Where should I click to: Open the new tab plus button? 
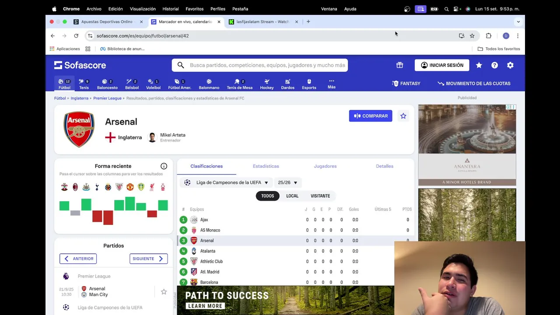tap(308, 21)
